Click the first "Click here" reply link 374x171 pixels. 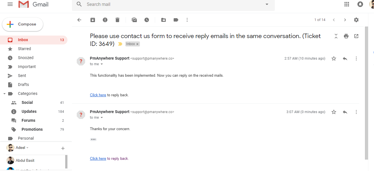(98, 95)
